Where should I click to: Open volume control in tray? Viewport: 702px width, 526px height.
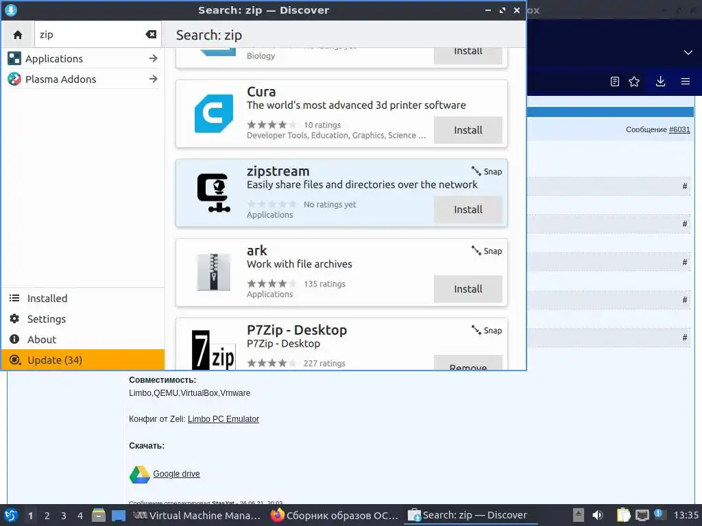click(598, 515)
